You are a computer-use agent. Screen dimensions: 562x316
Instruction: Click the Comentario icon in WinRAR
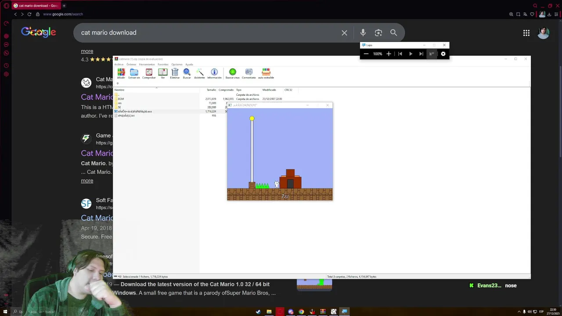click(x=249, y=73)
